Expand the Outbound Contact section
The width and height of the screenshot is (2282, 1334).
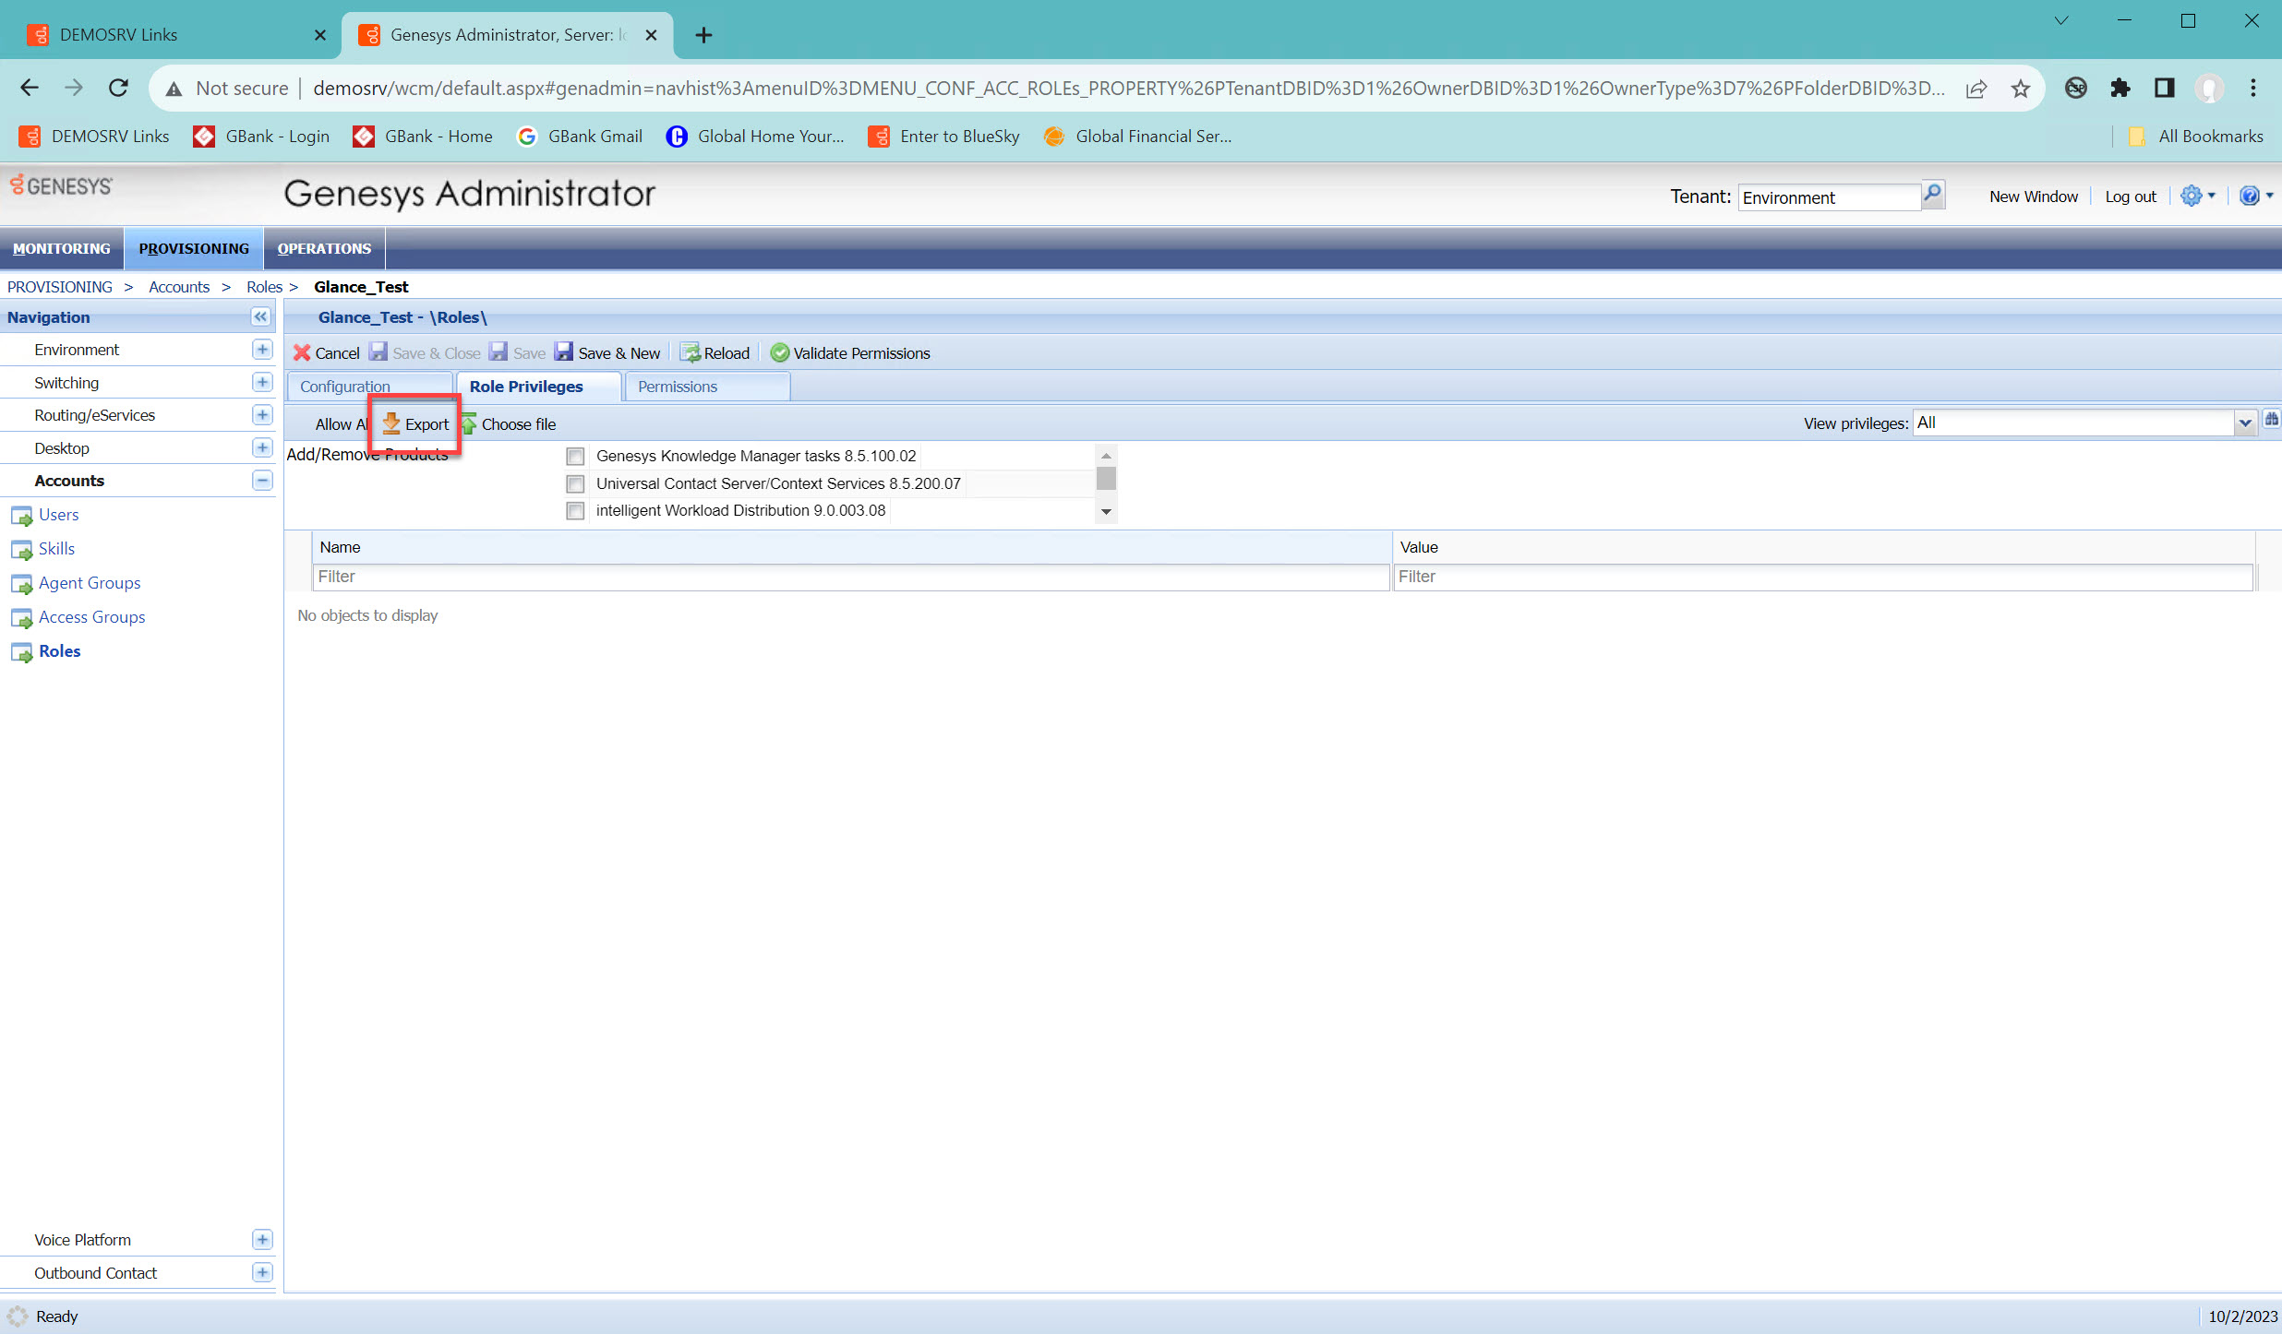click(262, 1272)
